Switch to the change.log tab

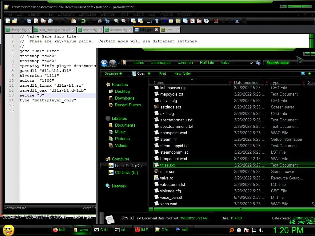(18, 30)
